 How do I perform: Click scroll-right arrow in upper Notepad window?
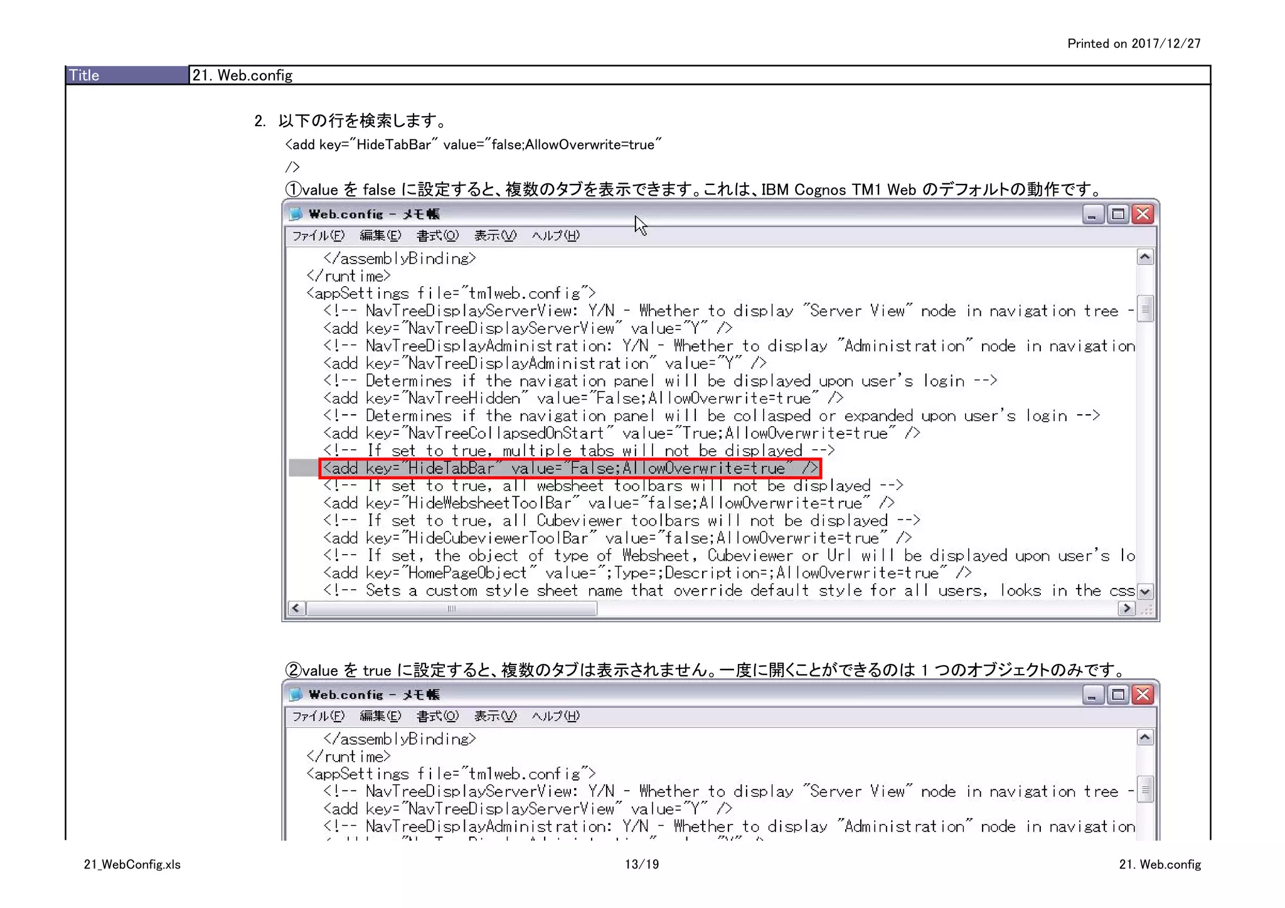1127,608
